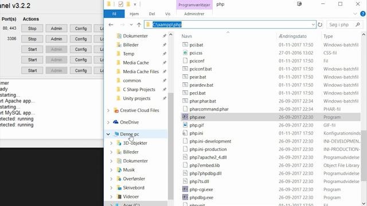
Task: Open Admin for the port 3306 service
Action: click(56, 39)
